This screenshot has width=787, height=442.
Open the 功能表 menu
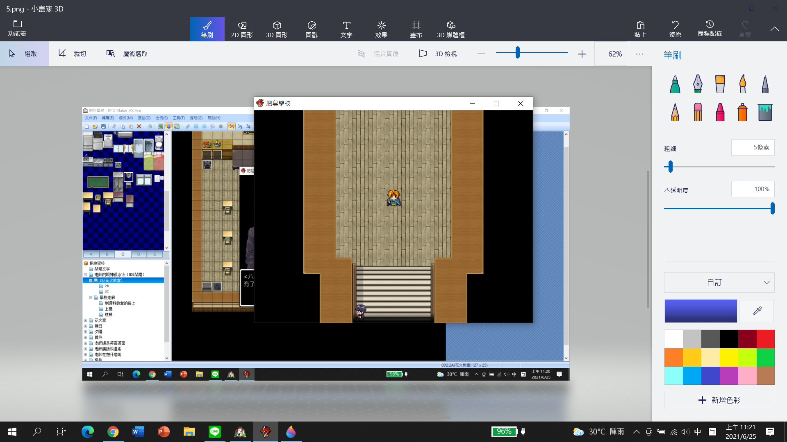[17, 29]
